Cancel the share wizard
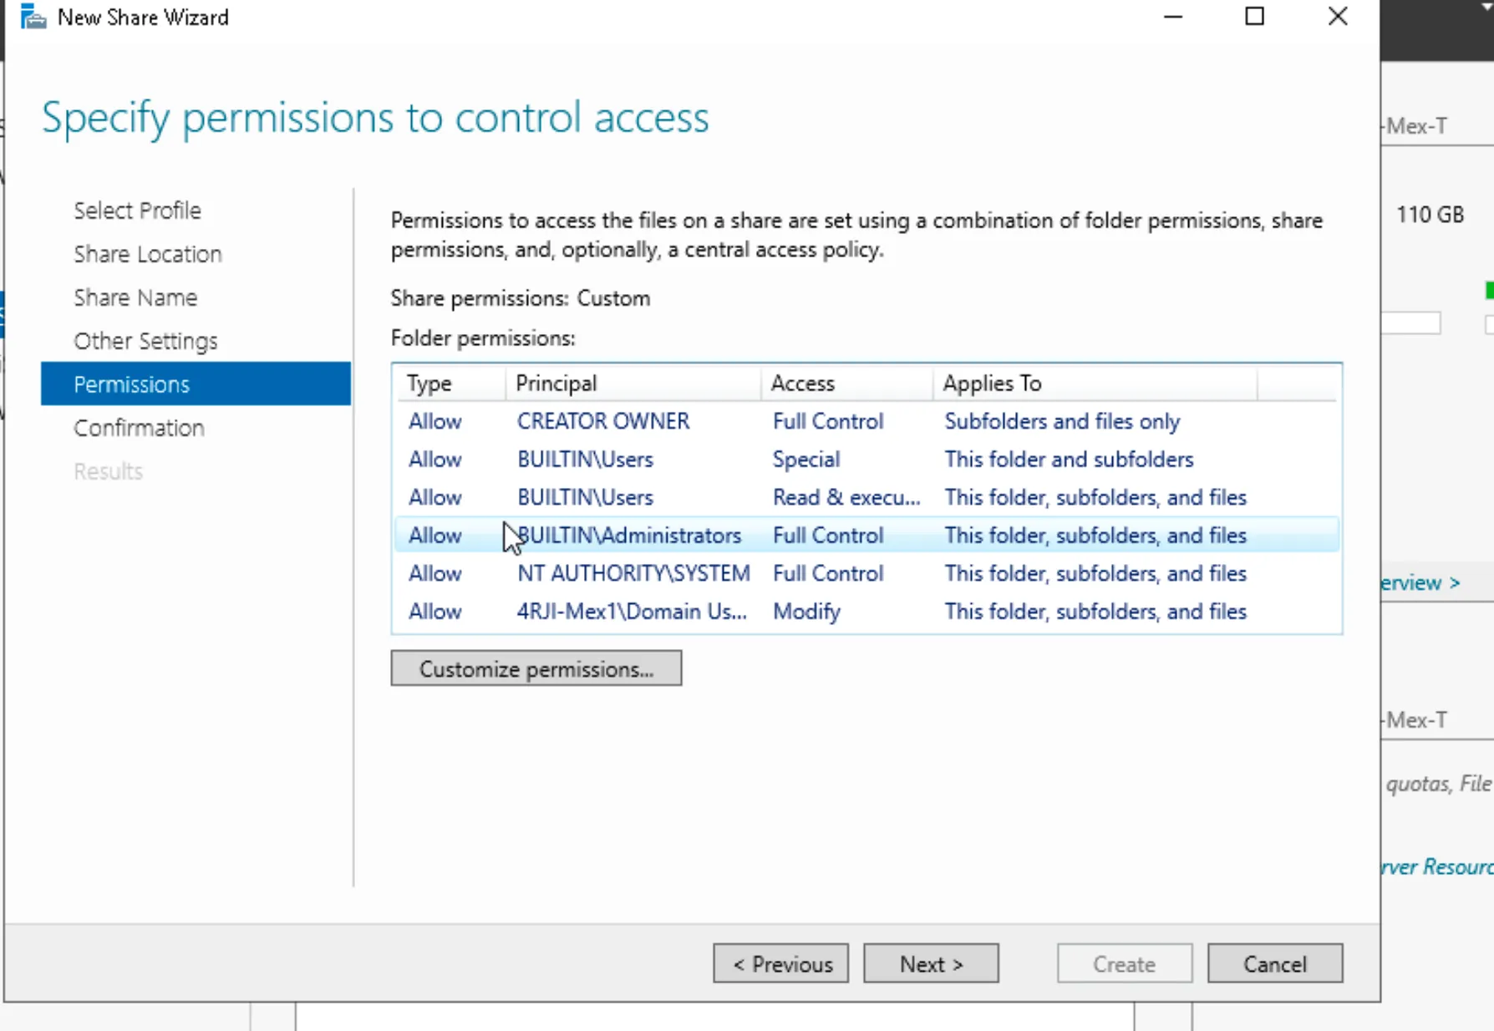The width and height of the screenshot is (1494, 1031). pos(1275,963)
